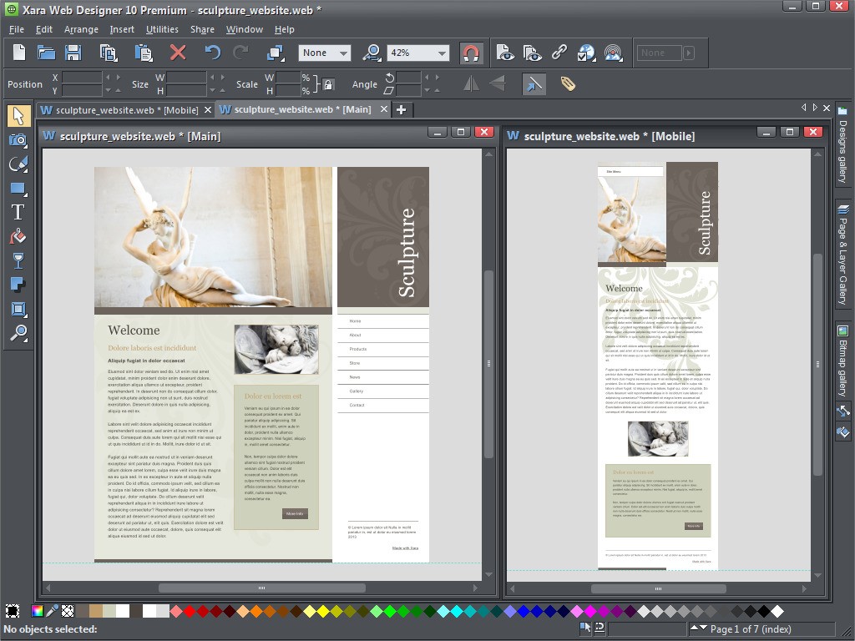Expand the None quality dropdown
Screen dimensions: 855x641
click(343, 53)
